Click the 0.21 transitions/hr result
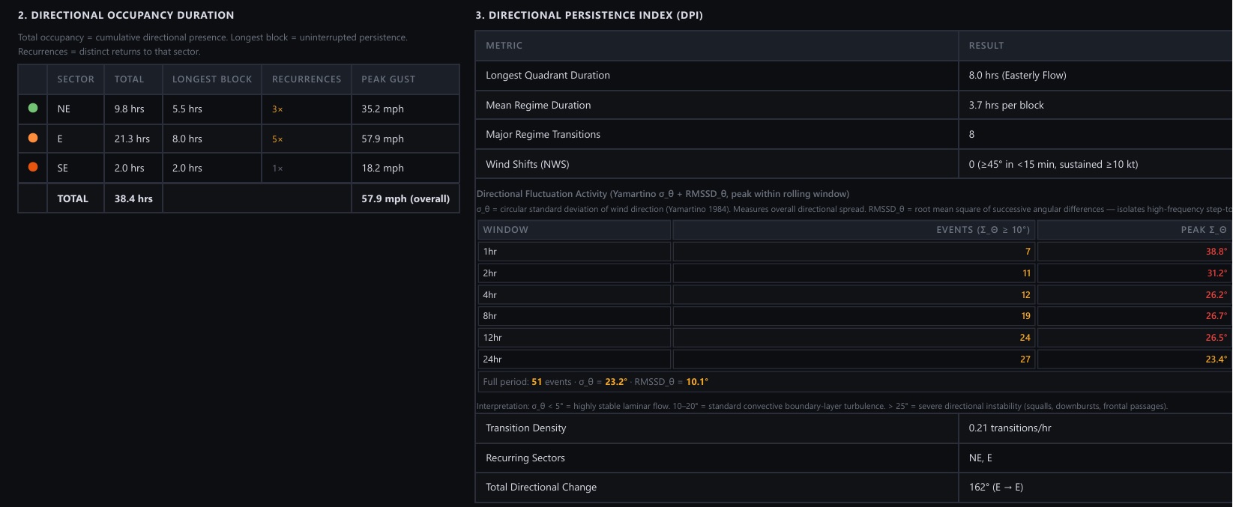The height and width of the screenshot is (507, 1233). [x=1010, y=428]
